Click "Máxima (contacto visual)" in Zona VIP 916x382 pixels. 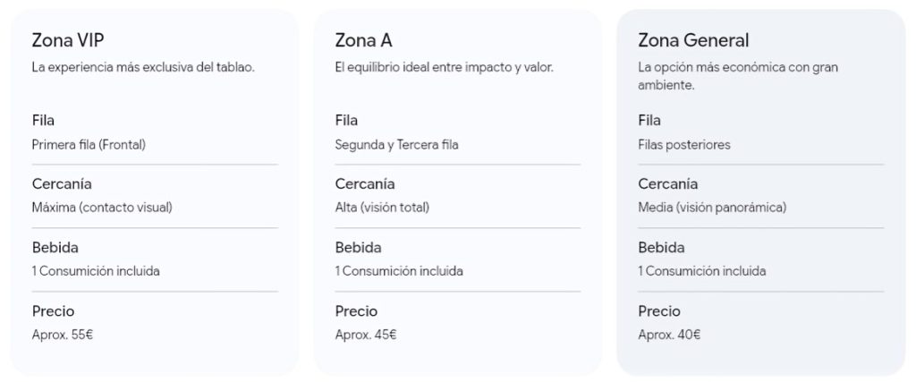pos(102,208)
